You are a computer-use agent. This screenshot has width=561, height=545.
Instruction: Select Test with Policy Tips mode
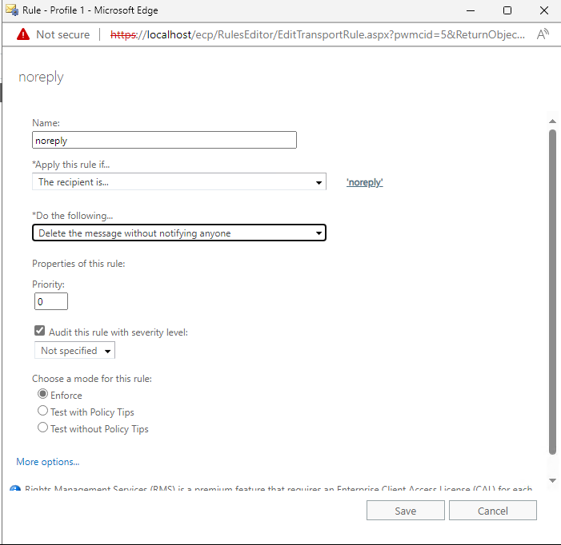pos(43,412)
